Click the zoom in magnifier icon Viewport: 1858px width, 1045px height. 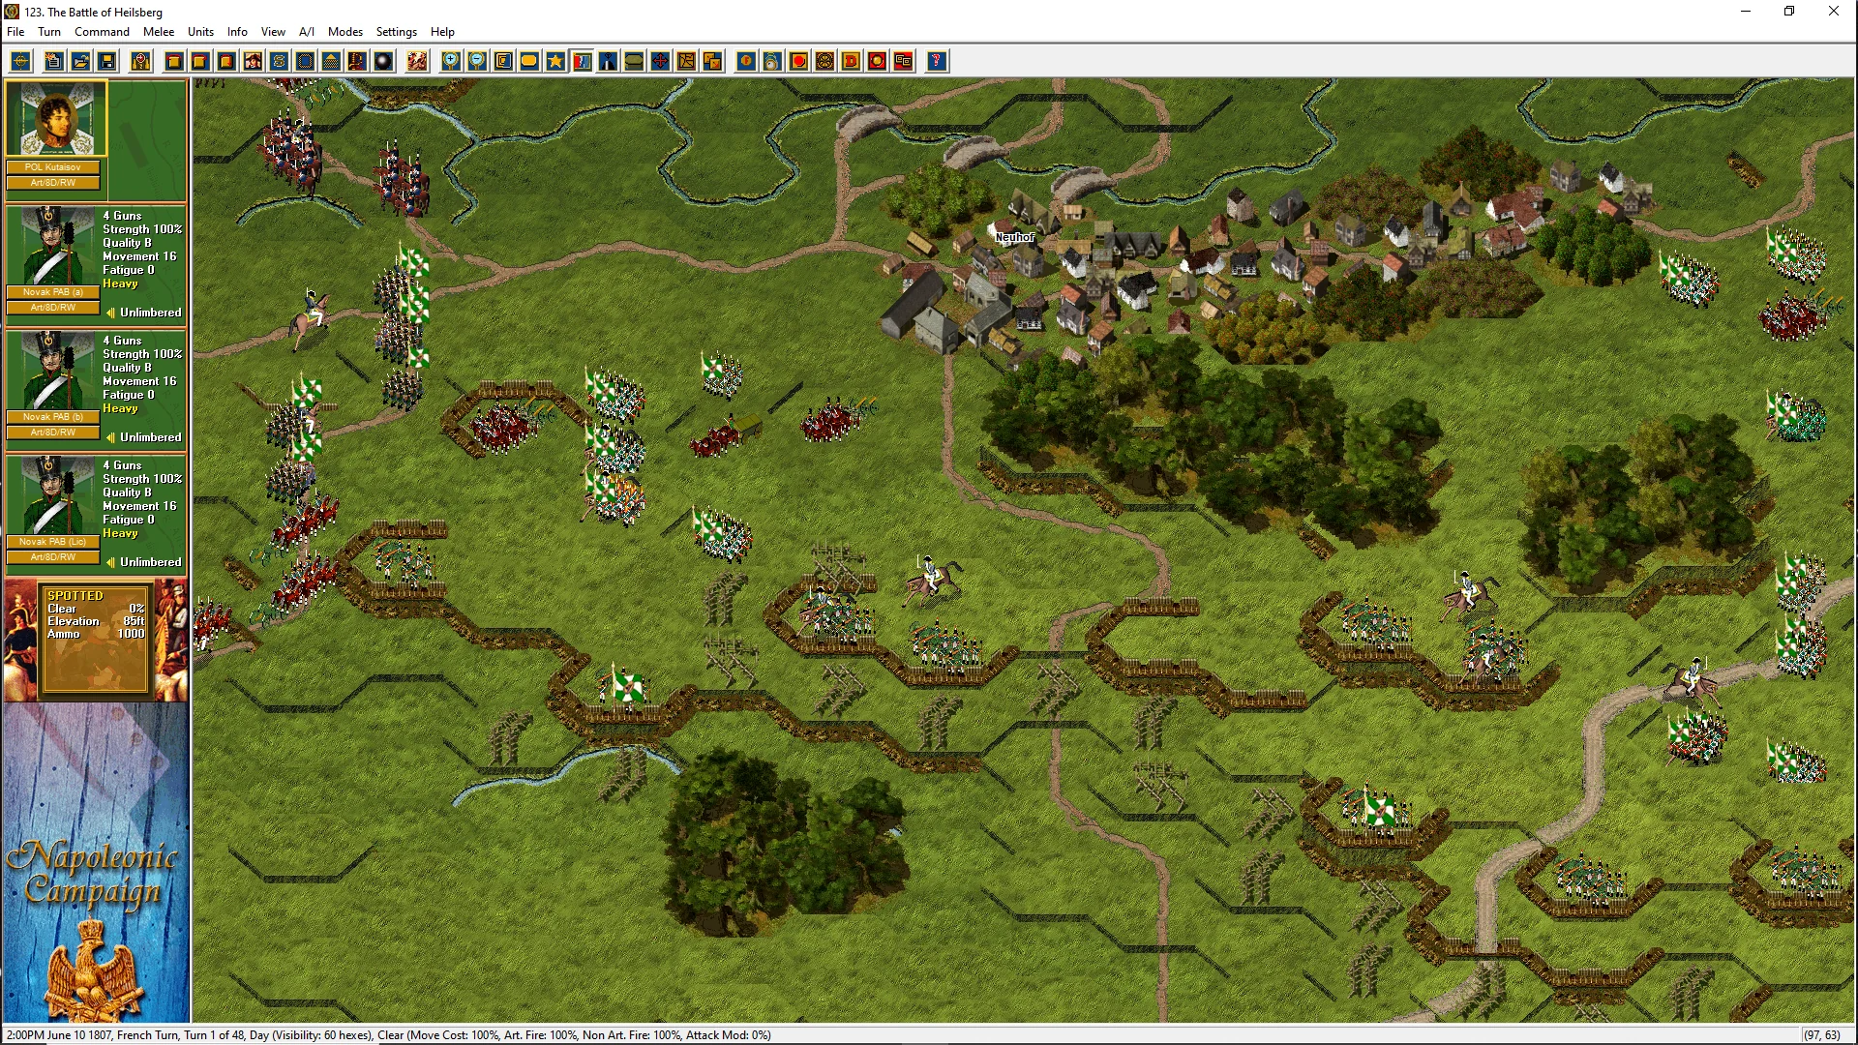point(451,62)
